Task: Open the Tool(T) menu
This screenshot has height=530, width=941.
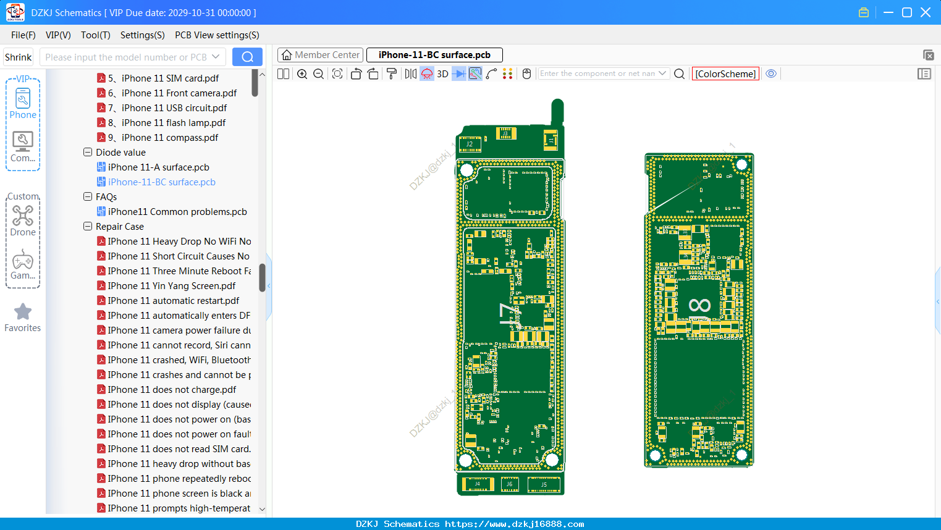Action: tap(96, 35)
